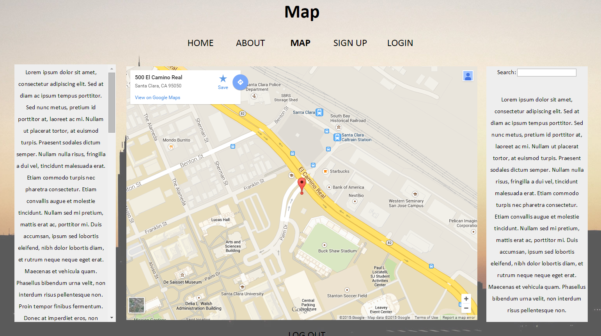601x336 pixels.
Task: Select Santa Clara Caltrain Station transit icon
Action: point(337,137)
